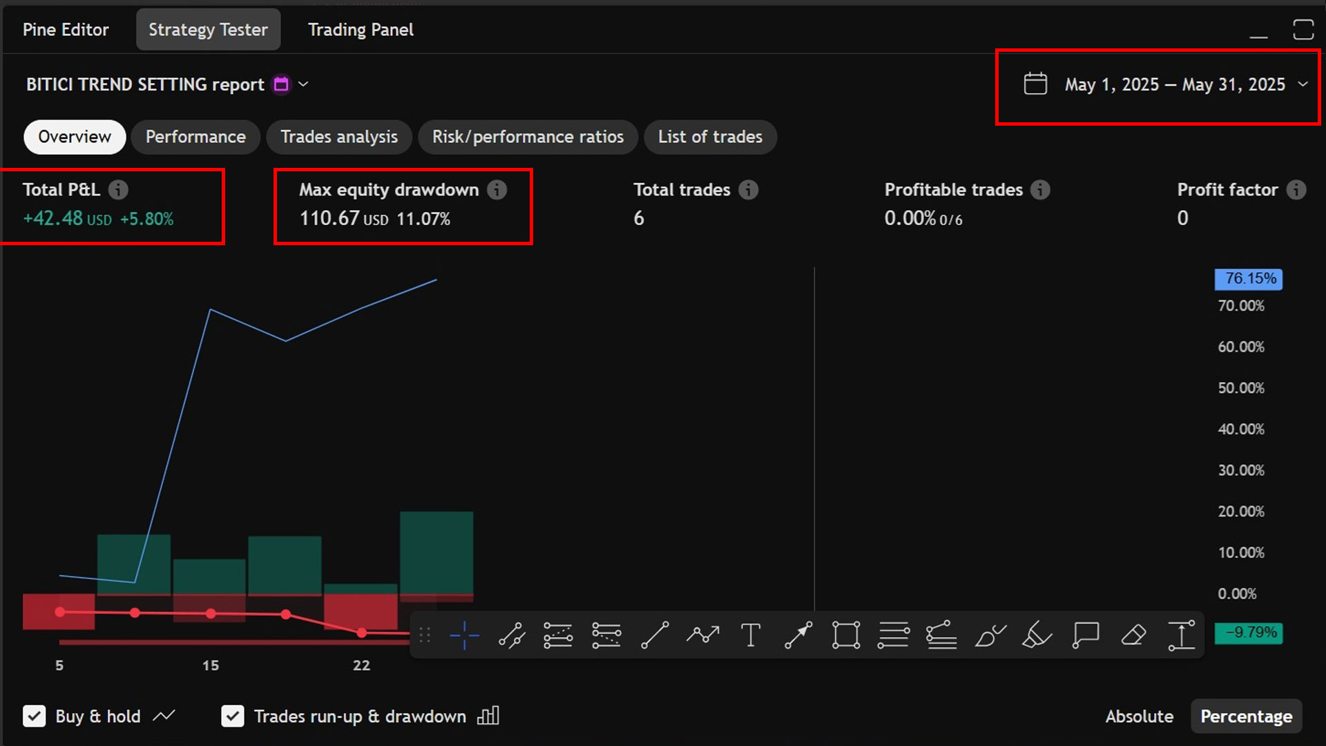The height and width of the screenshot is (746, 1326).
Task: Open the BITICI TREND SETTING report dropdown
Action: click(303, 84)
